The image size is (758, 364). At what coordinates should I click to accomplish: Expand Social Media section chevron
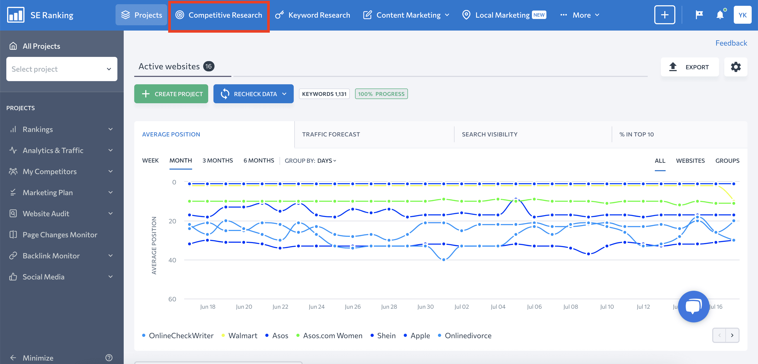[111, 277]
